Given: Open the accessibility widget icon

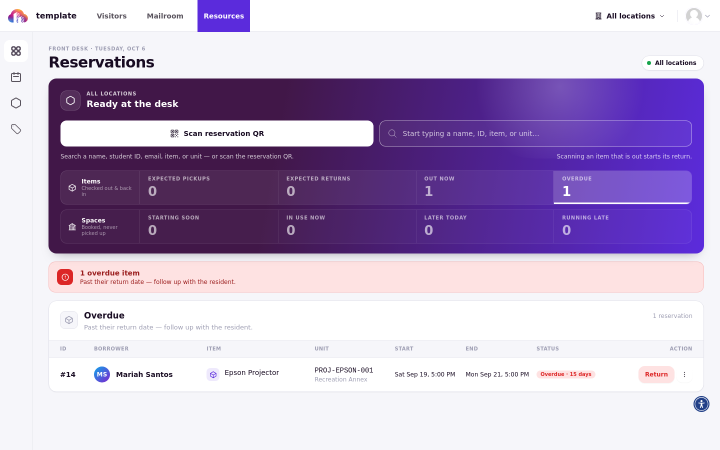Looking at the screenshot, I should tap(701, 404).
